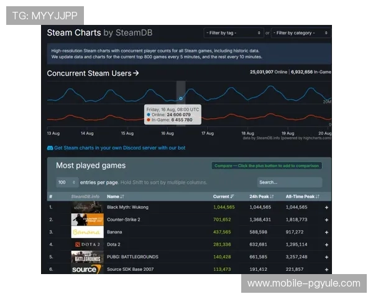The width and height of the screenshot is (373, 299).
Task: Add Dota 2 to comparison plus icon
Action: [x=326, y=245]
